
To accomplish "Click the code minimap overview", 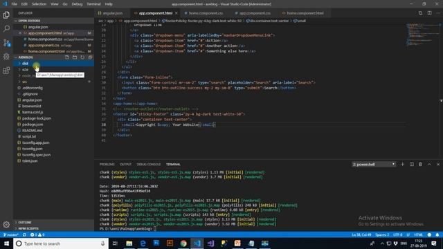I will (x=422, y=35).
